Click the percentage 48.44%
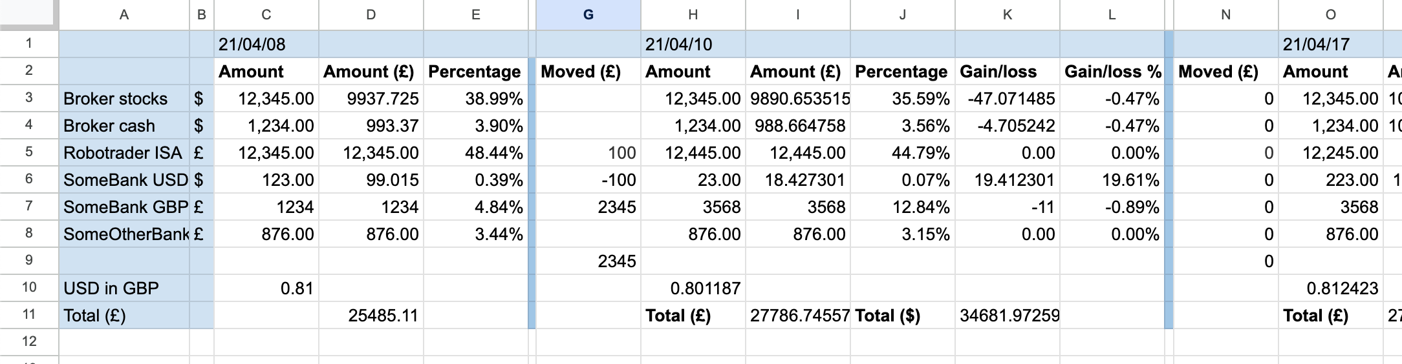The width and height of the screenshot is (1402, 364). [x=476, y=153]
